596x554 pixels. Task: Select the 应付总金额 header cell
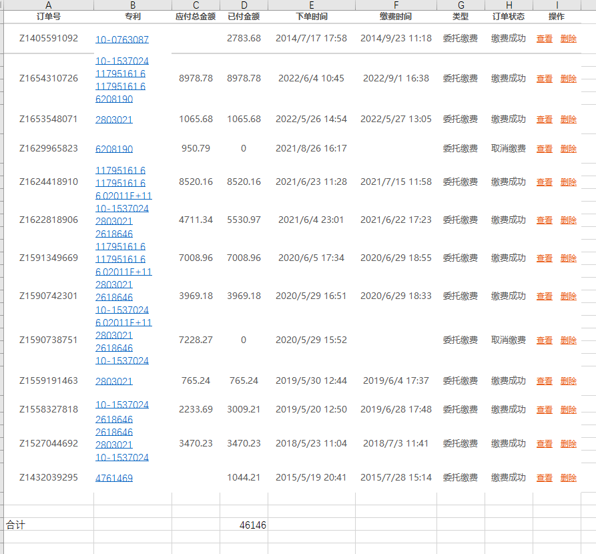tap(196, 17)
